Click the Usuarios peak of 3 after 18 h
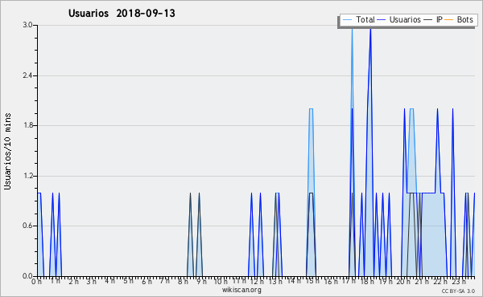The width and height of the screenshot is (483, 297). (370, 29)
